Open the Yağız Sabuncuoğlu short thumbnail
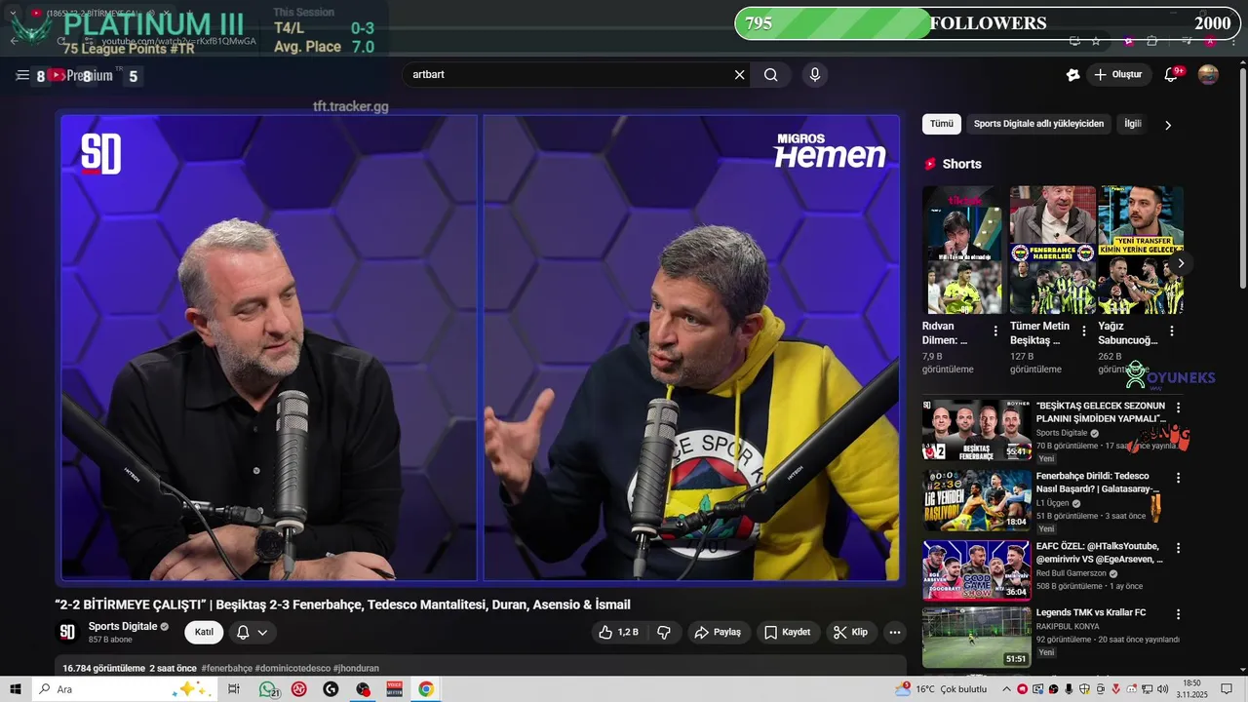 coord(1141,250)
